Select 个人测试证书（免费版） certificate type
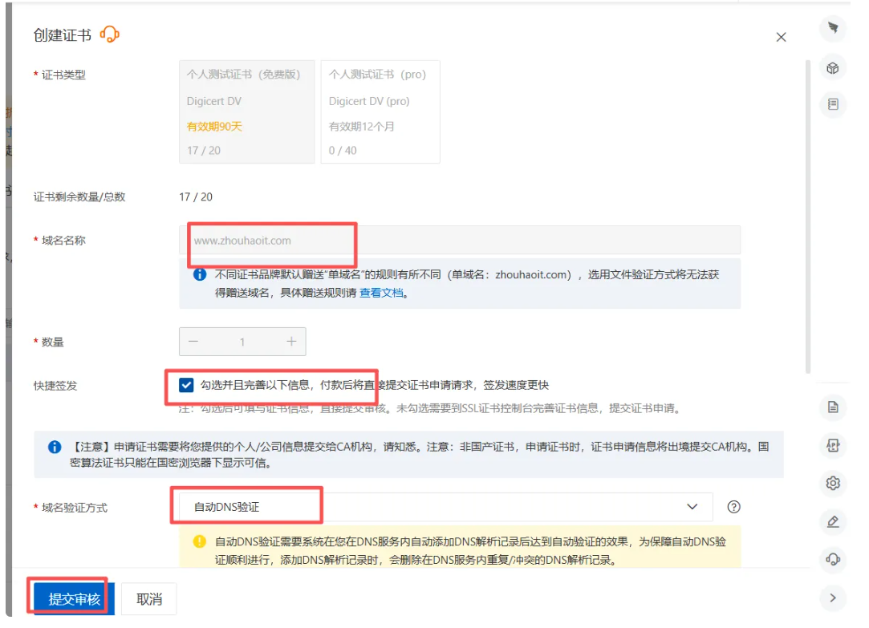Viewport: 869px width, 628px height. (x=246, y=111)
